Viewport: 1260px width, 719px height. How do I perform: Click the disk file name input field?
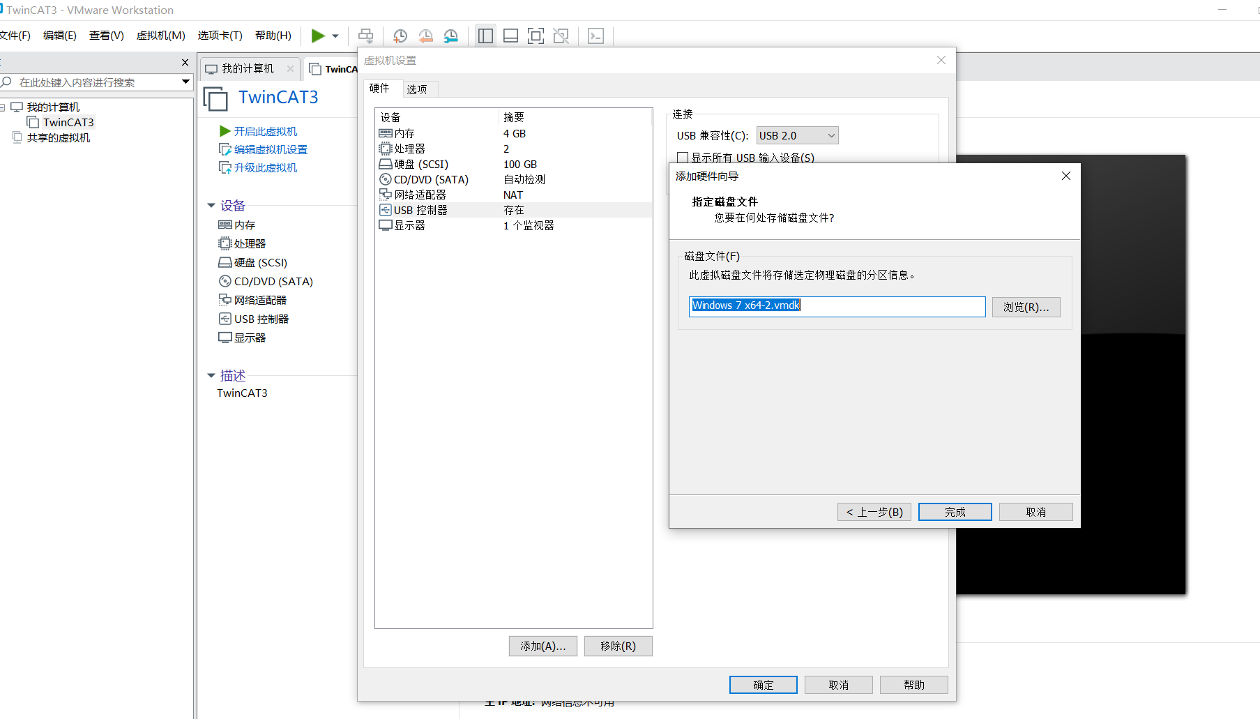tap(837, 306)
